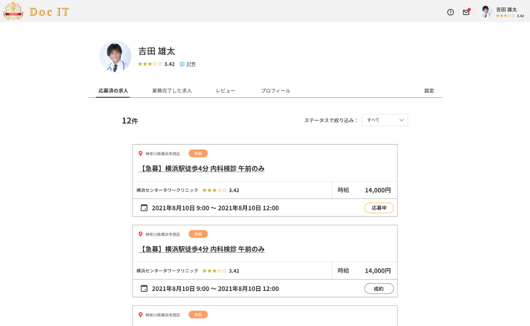Open the ステータスで絞り込み dropdown

coord(385,120)
